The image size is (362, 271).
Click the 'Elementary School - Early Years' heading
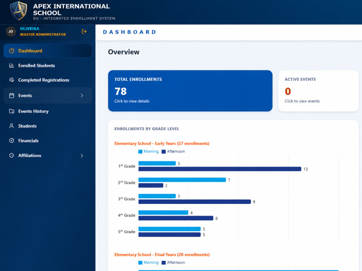[x=162, y=144]
